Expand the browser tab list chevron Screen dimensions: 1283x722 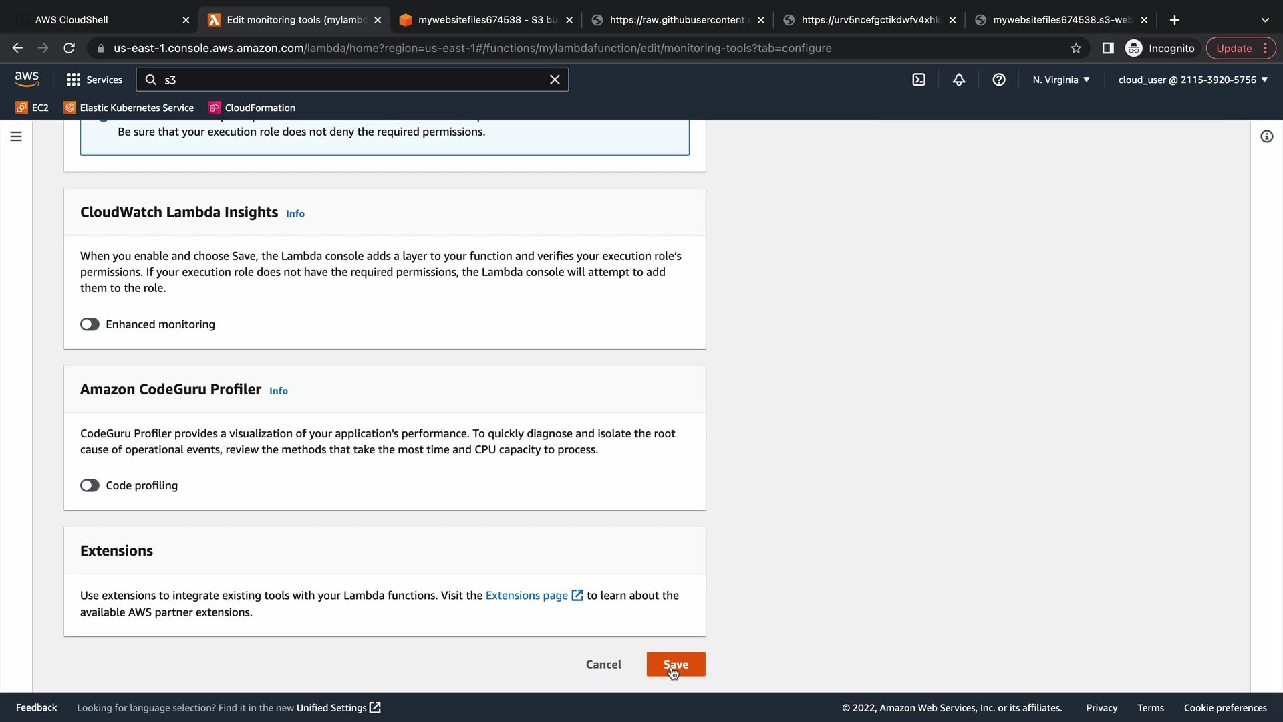(1265, 20)
